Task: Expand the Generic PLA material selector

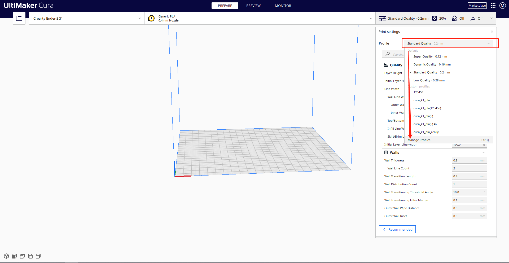Action: [260, 18]
